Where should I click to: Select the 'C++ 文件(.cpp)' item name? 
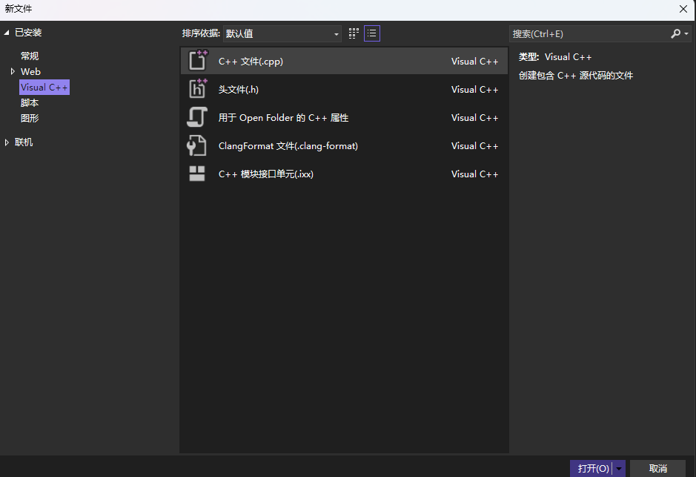(251, 62)
